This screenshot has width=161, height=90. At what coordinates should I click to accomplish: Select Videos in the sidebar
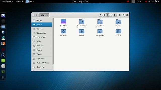(42, 50)
